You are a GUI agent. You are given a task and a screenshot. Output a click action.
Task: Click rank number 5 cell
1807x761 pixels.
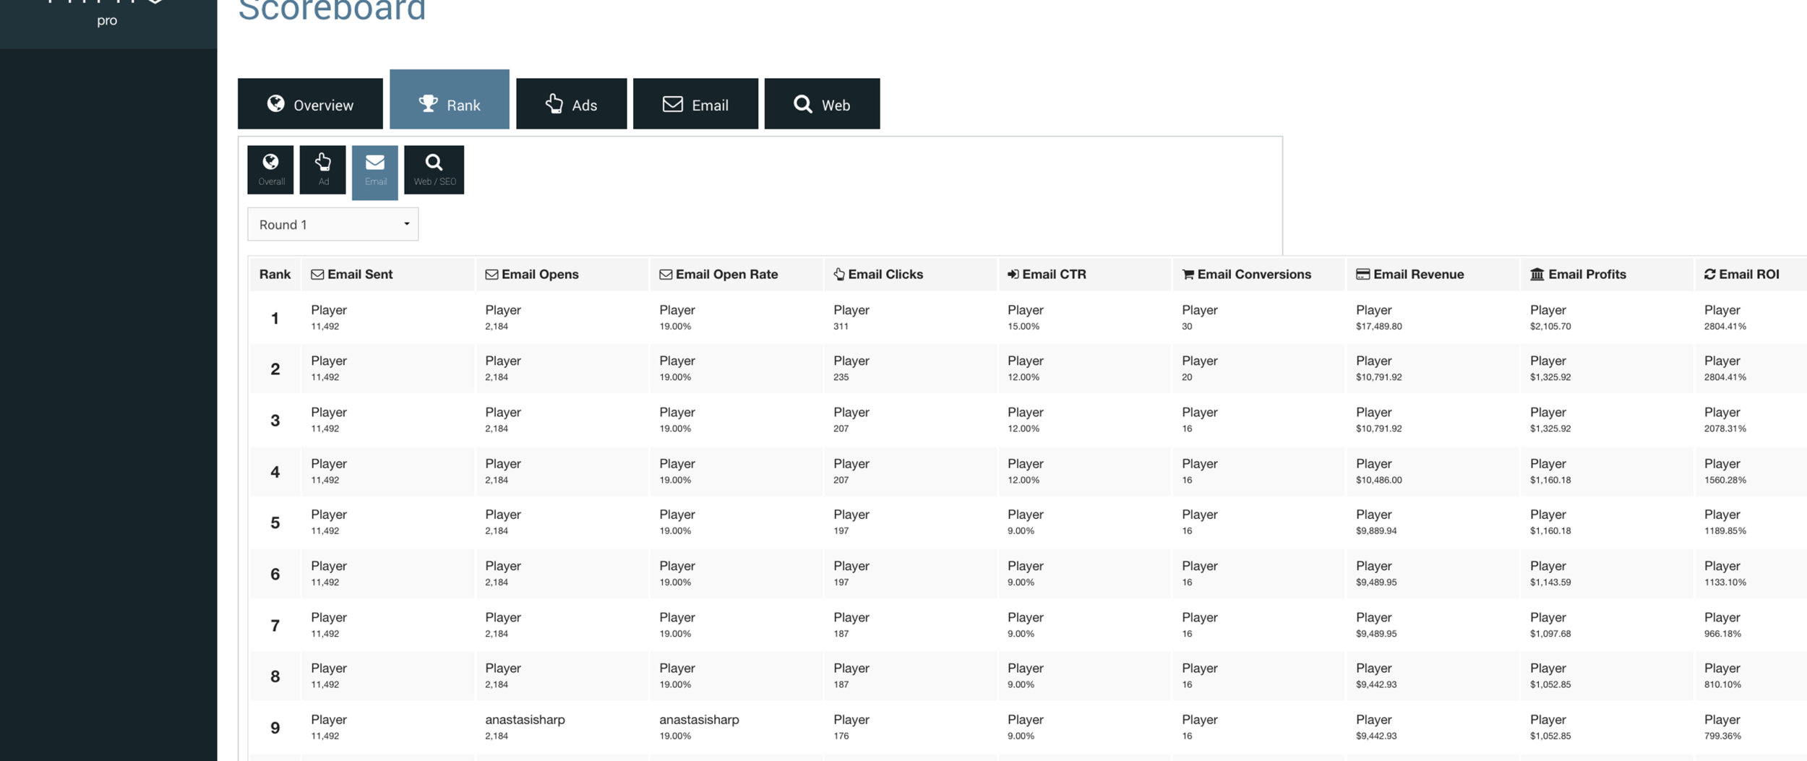275,523
